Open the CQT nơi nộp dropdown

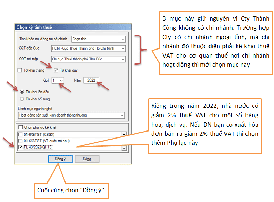point(122,59)
